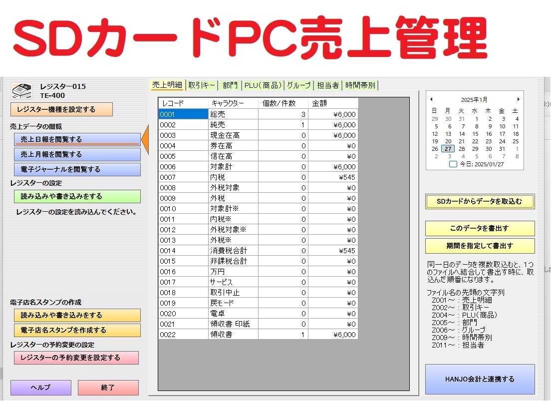Image resolution: width=552 pixels, height=401 pixels.
Task: Click the cash register icon
Action: 22,90
